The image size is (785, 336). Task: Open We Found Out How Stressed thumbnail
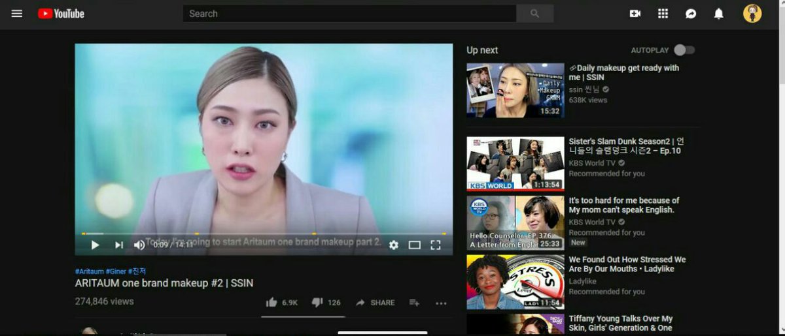point(515,282)
